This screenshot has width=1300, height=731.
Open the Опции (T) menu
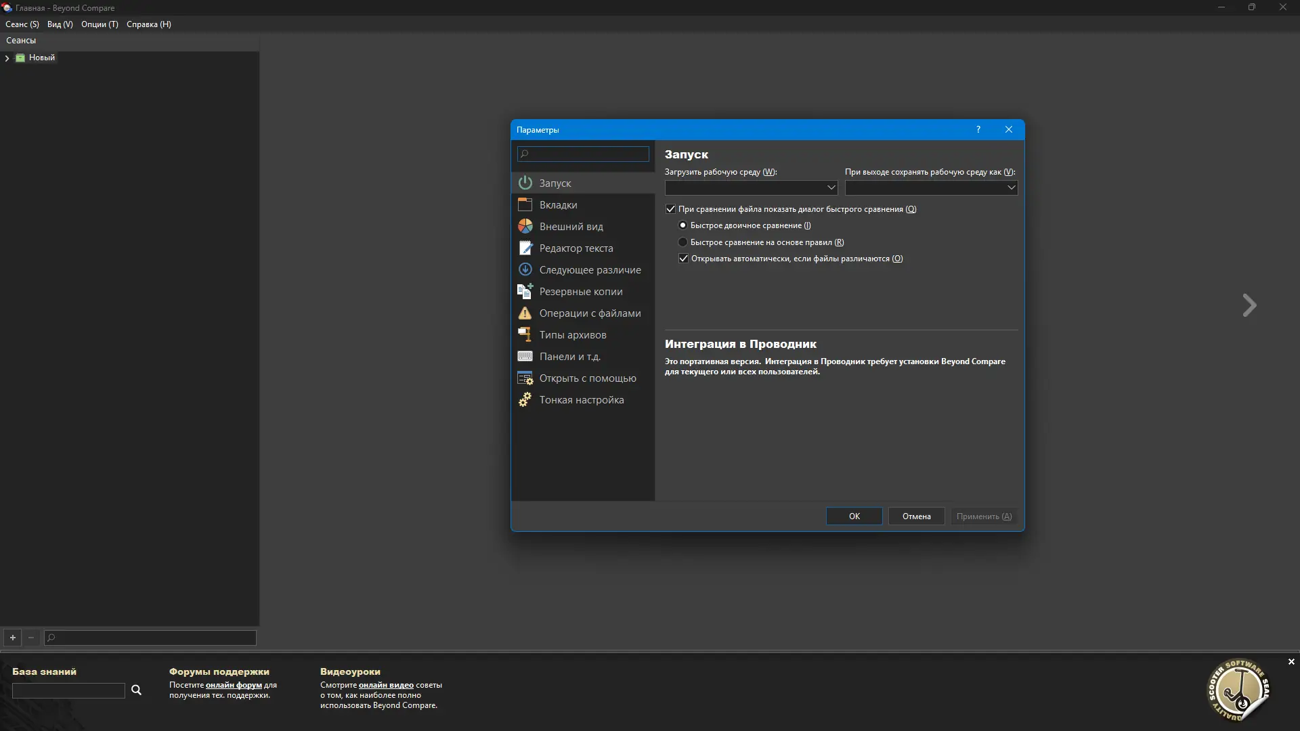coord(100,24)
